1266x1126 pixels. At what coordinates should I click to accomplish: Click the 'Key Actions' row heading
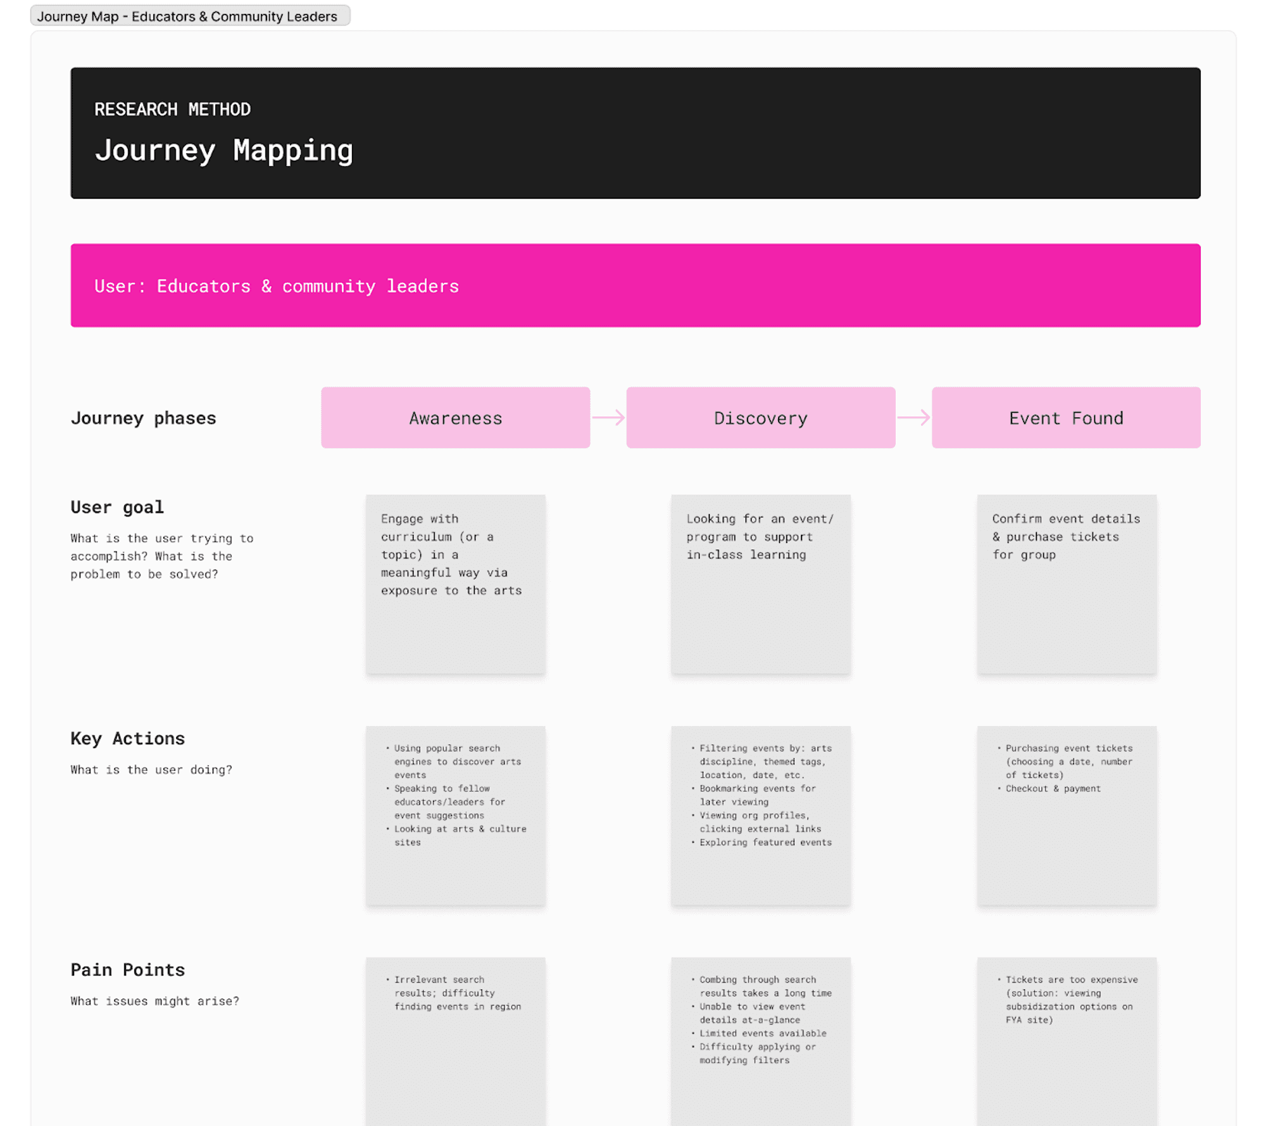(x=128, y=739)
